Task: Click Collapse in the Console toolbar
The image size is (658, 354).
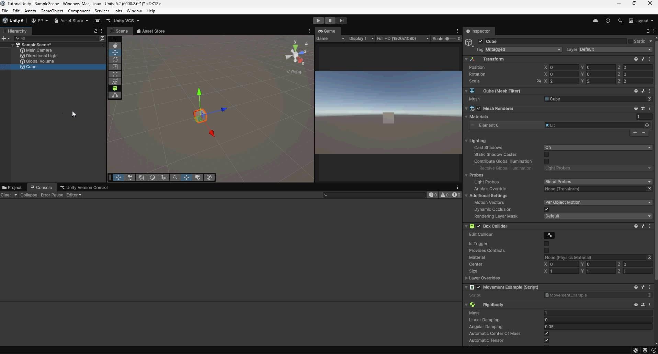Action: pos(29,195)
